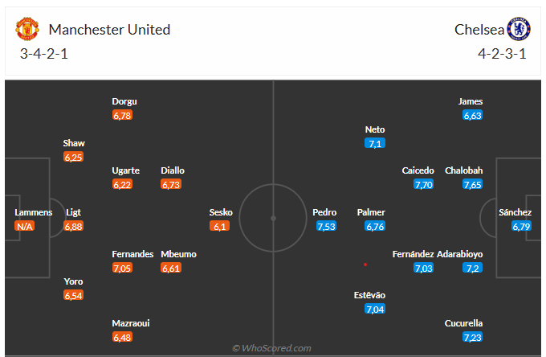546x357 pixels.
Task: Click Cucurella's 7.23 rating badge
Action: pos(472,338)
